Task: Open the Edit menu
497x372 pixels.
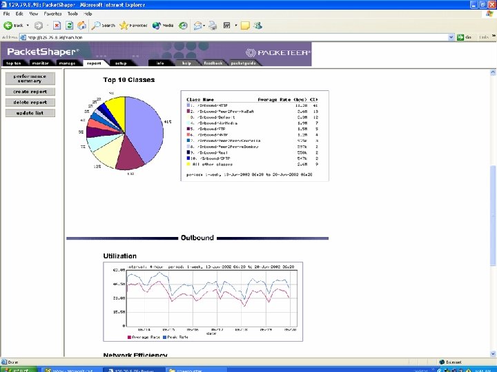Action: (x=19, y=14)
